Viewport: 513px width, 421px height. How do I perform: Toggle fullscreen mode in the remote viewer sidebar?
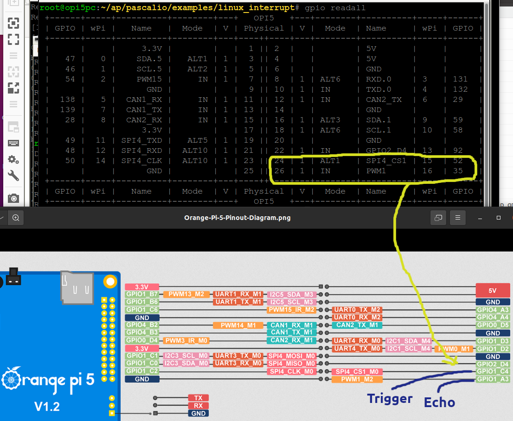(13, 39)
